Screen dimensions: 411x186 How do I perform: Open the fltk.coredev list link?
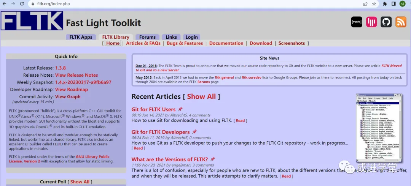click(251, 77)
